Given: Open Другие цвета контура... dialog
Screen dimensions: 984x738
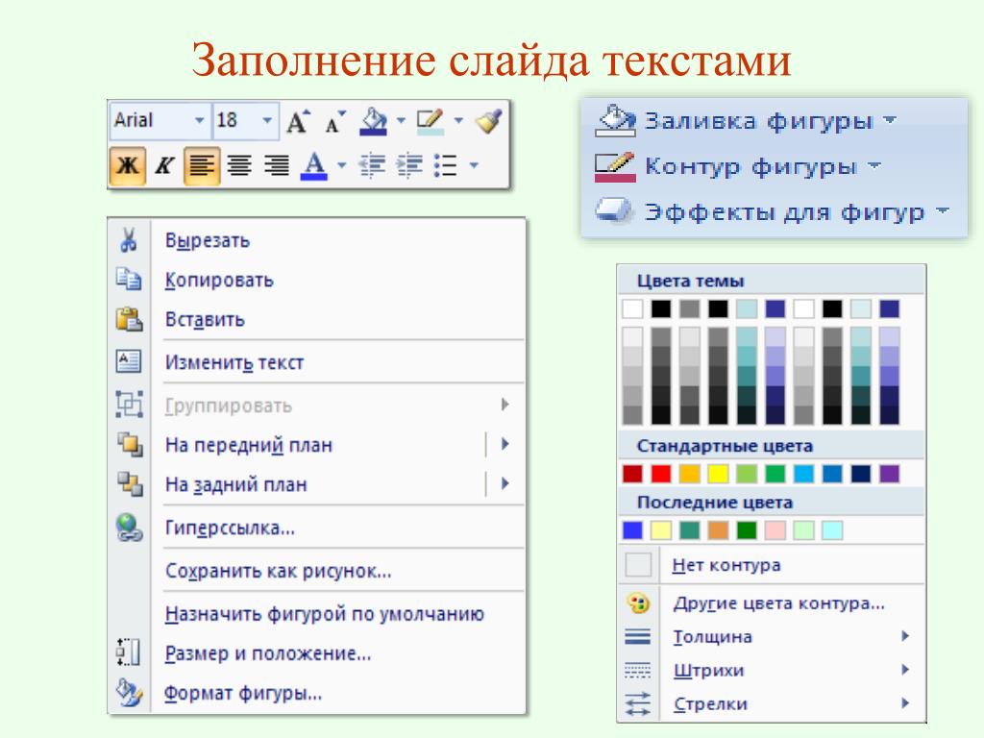Looking at the screenshot, I should (772, 603).
